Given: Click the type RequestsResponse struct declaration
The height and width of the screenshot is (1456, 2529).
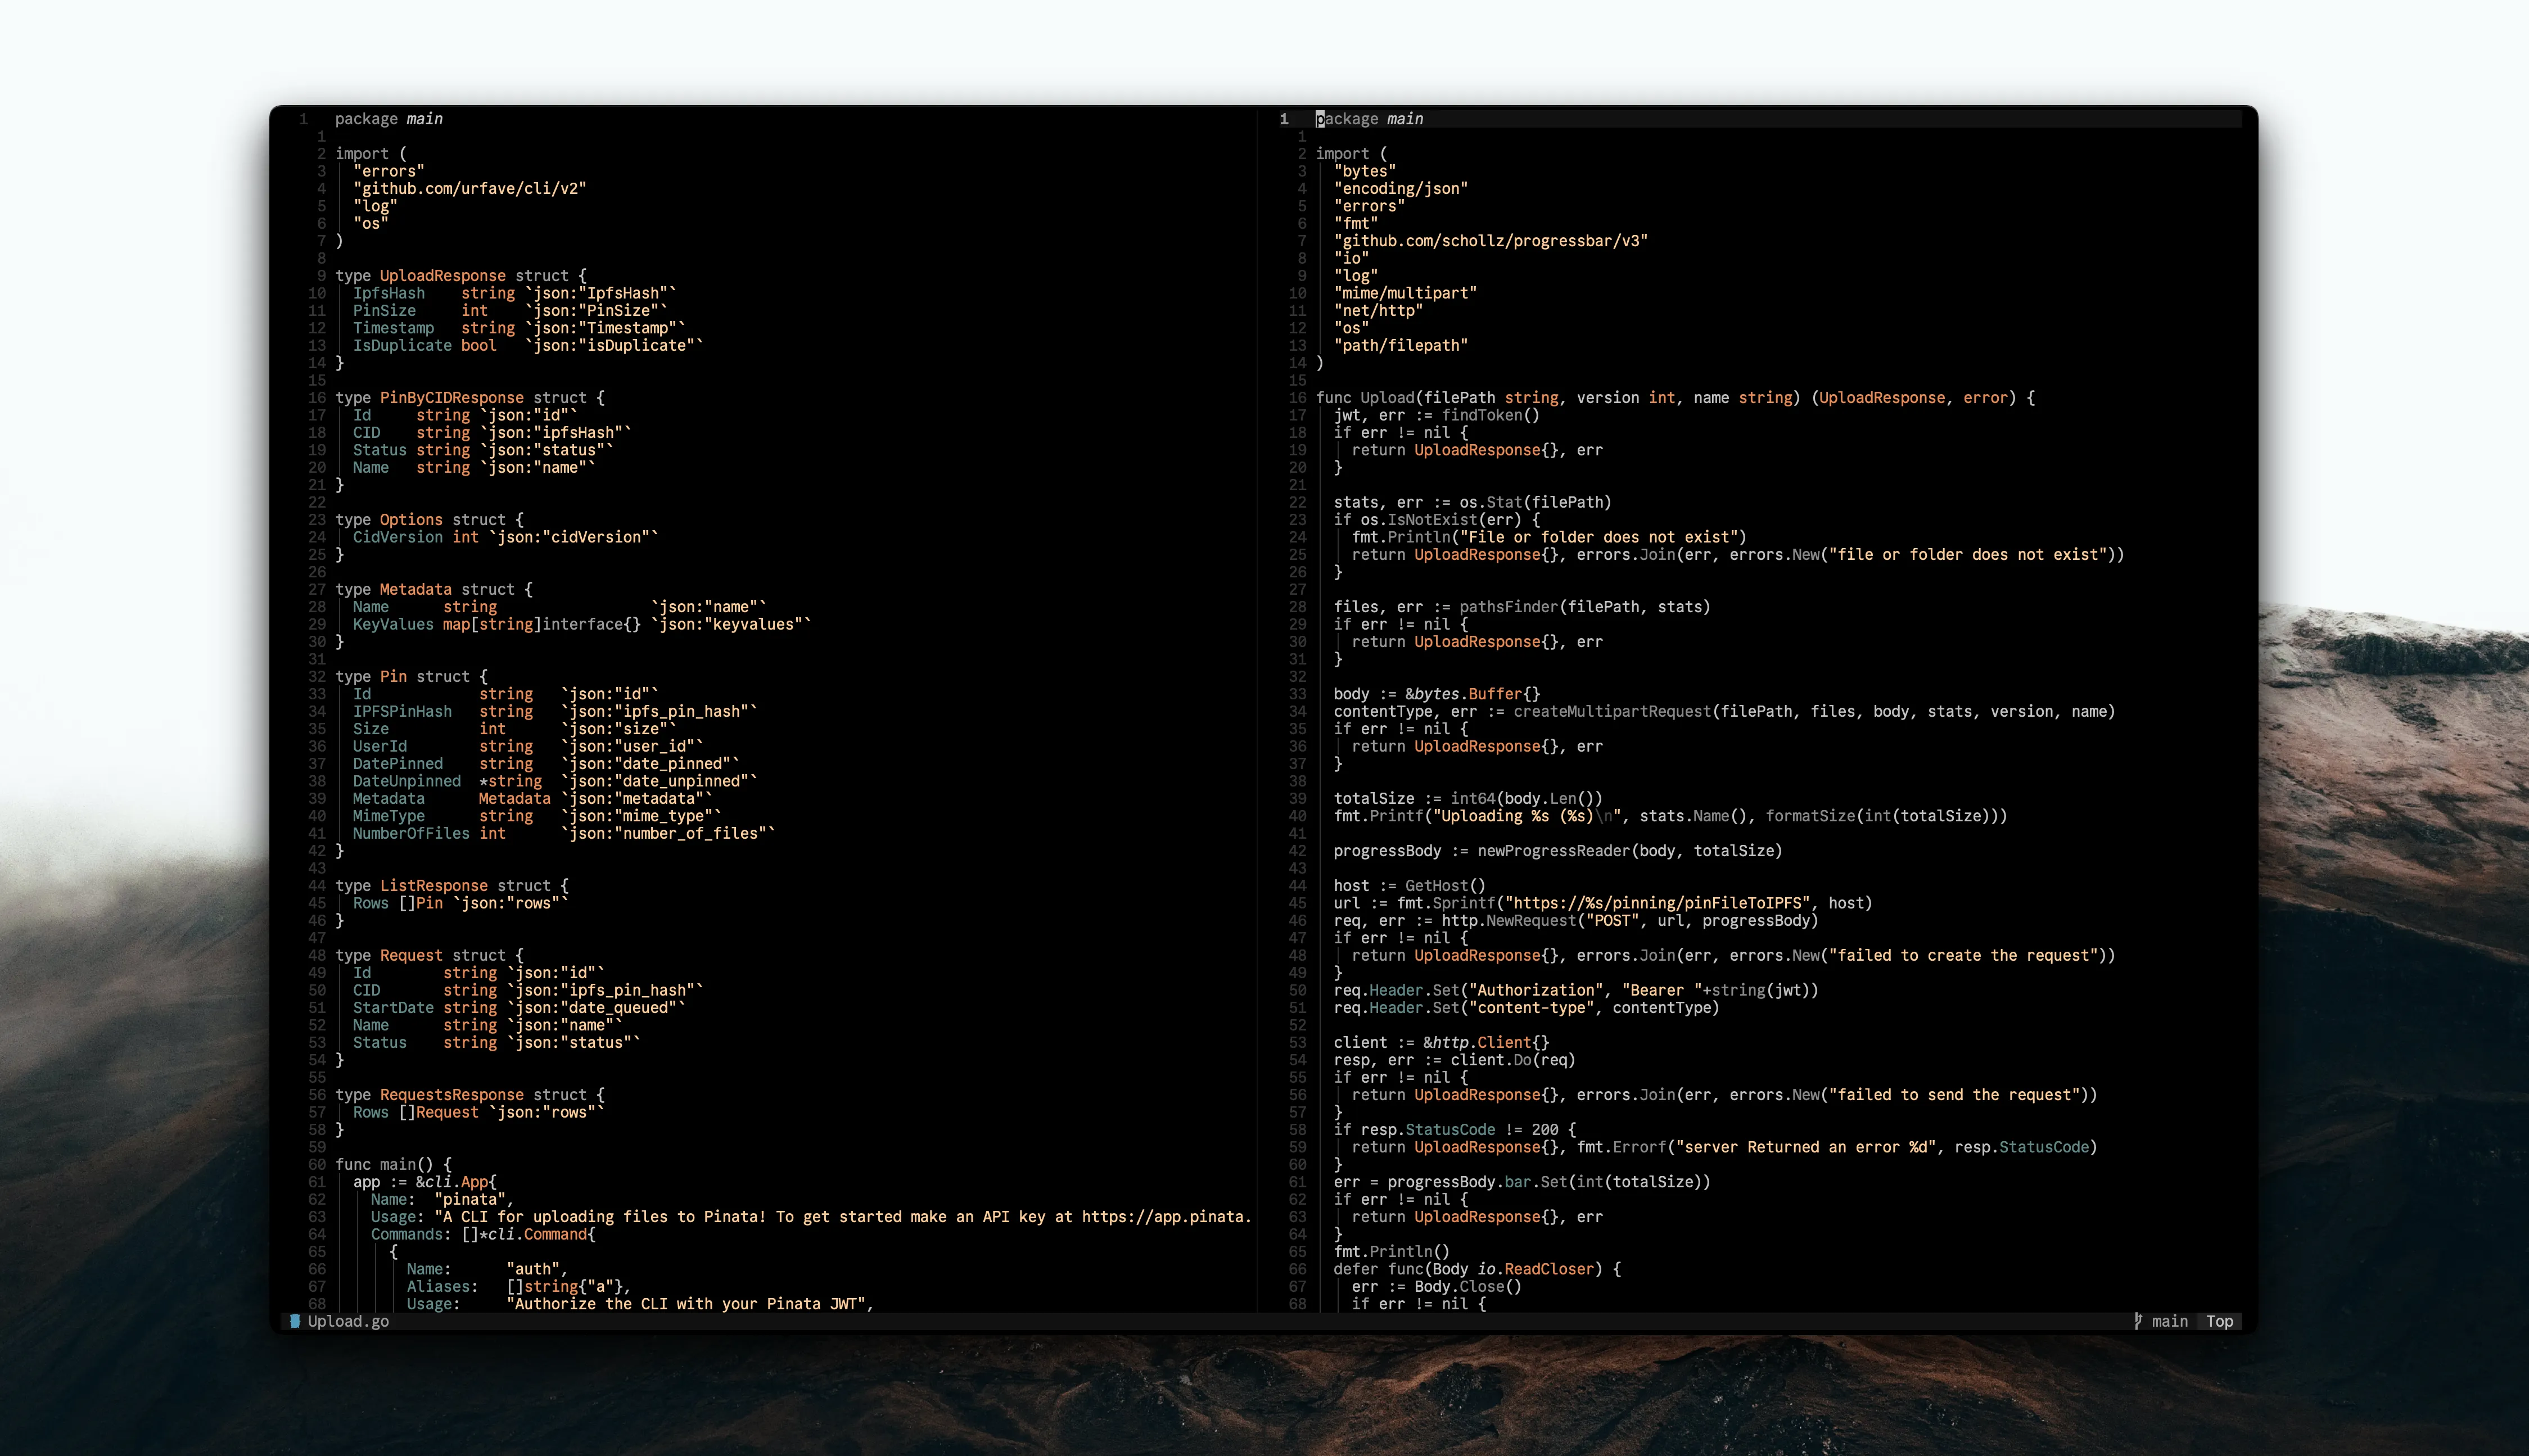Looking at the screenshot, I should 470,1094.
